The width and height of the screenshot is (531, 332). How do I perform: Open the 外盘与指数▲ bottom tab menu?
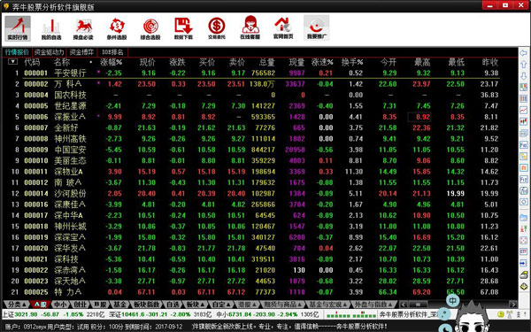[373, 305]
